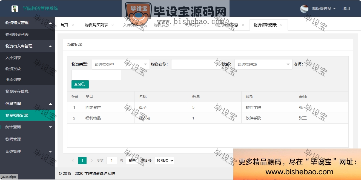Image resolution: width=361 pixels, height=180 pixels.
Task: Click the 退出 logout link
Action: pyautogui.click(x=346, y=8)
